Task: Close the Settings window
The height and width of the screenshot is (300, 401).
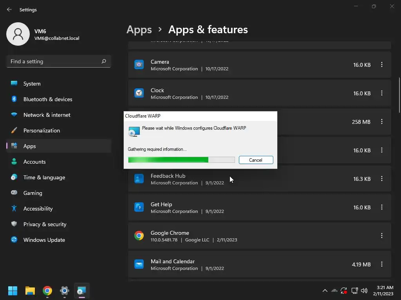Action: pyautogui.click(x=392, y=6)
